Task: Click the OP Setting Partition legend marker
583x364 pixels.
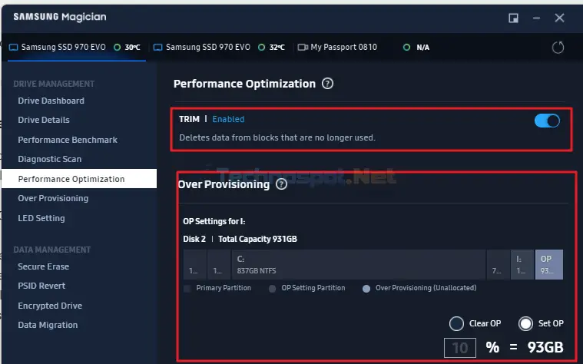Action: [272, 289]
